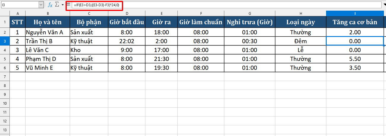The height and width of the screenshot is (136, 386).
Task: Select overtime cell showing 5.50
Action: [x=355, y=59]
